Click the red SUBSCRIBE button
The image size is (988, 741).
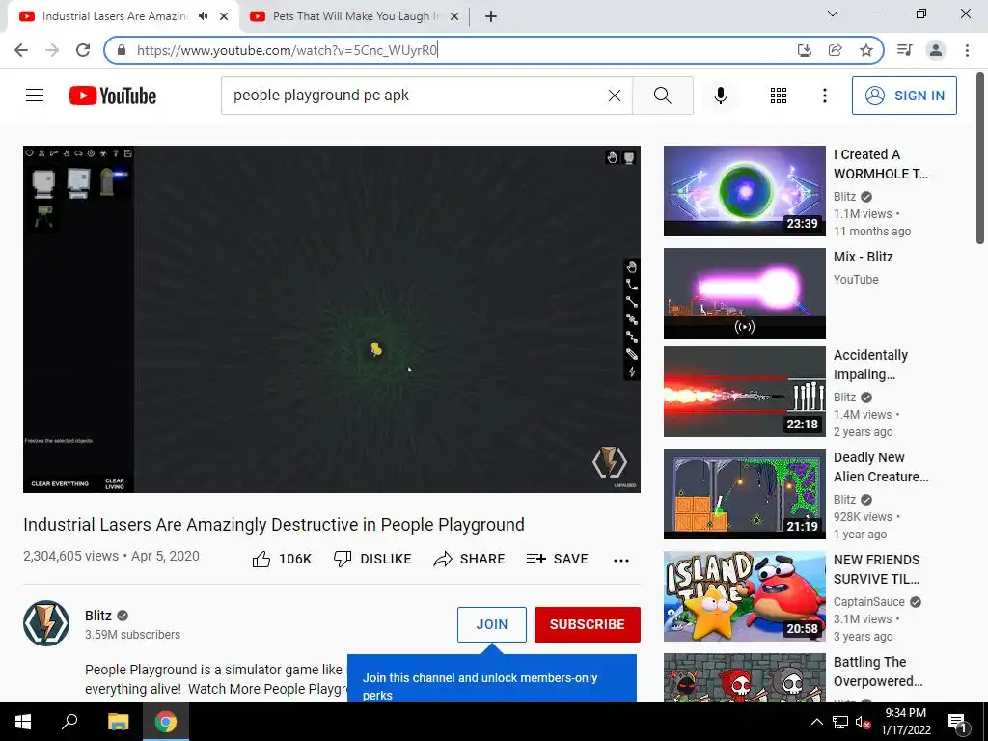pyautogui.click(x=588, y=624)
